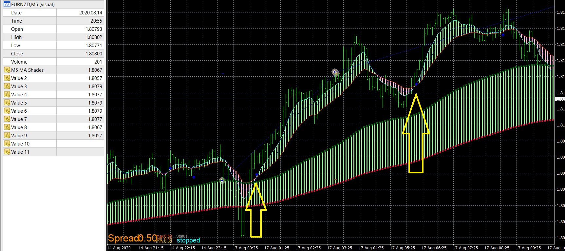Select the Time row label
Screen dimensions: 565x251
[x=16, y=21]
